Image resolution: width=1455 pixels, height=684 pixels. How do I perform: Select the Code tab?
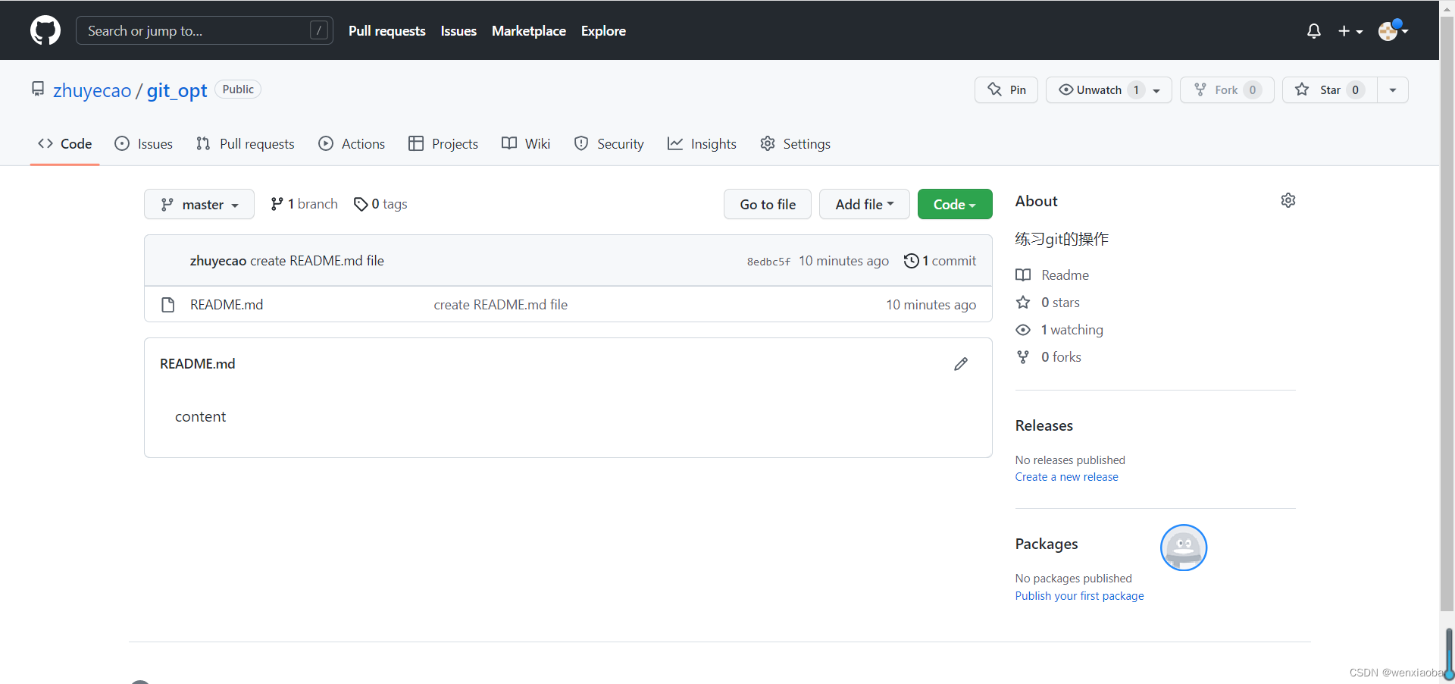(65, 143)
